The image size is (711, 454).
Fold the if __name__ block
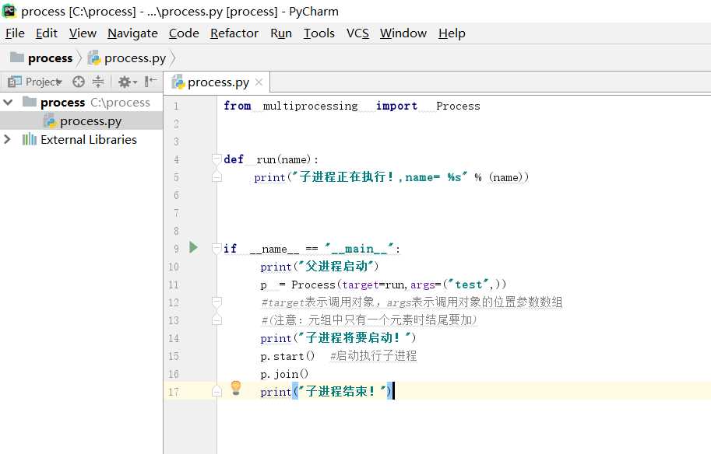coord(216,248)
